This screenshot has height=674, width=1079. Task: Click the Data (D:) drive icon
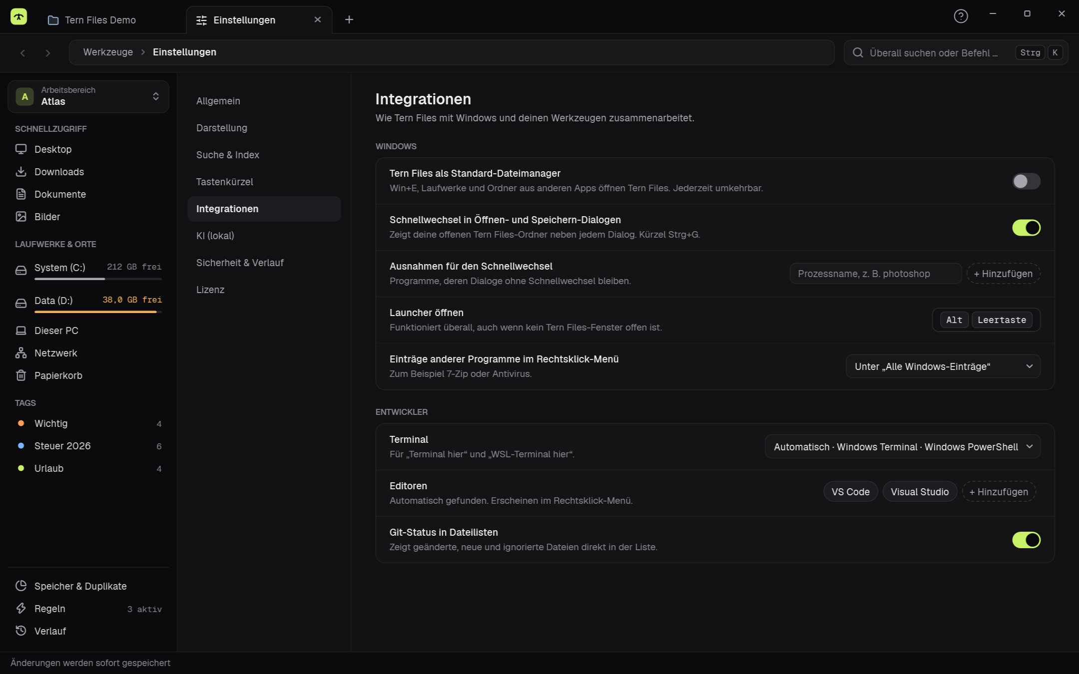[x=21, y=303]
